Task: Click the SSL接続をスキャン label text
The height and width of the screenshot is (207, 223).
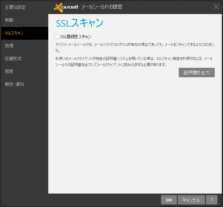Action: coord(76,37)
